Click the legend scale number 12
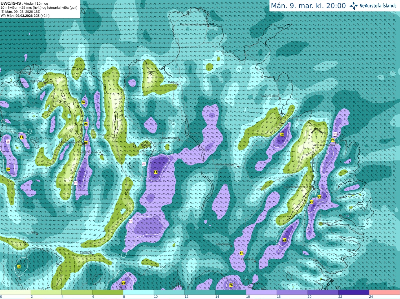400x299 pixels. point(187,297)
